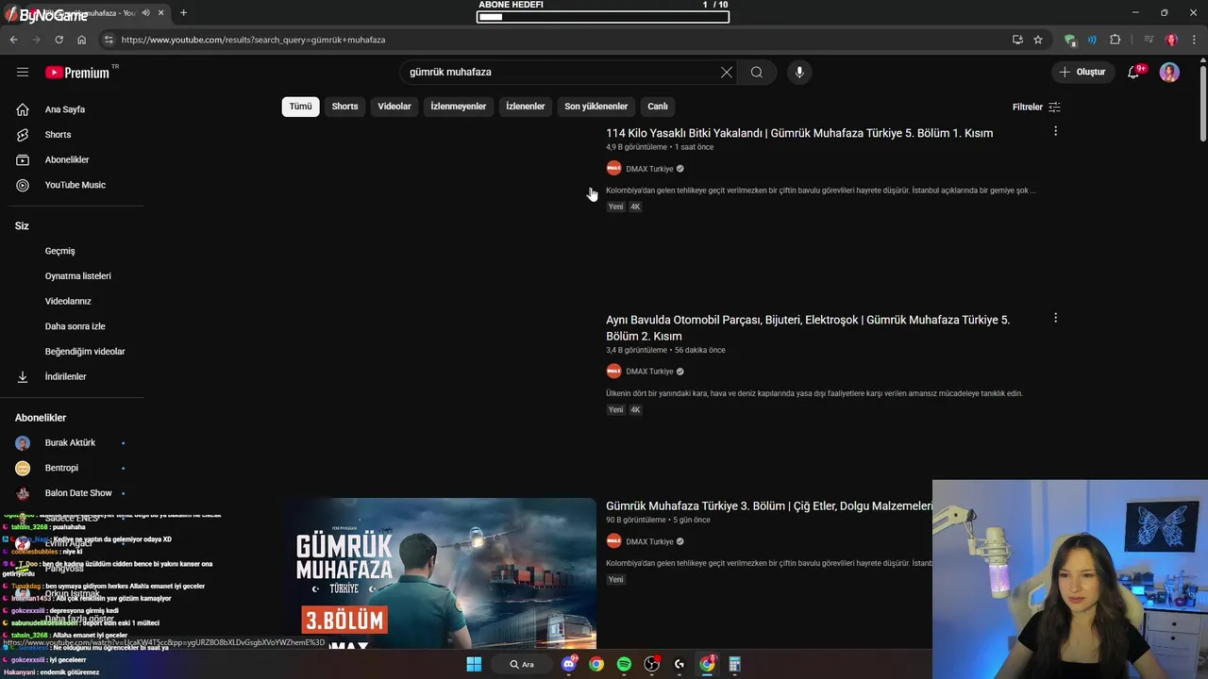Open DMAX Turkiye channel under the 114 Kilo video
This screenshot has height=679, width=1208.
(x=649, y=169)
